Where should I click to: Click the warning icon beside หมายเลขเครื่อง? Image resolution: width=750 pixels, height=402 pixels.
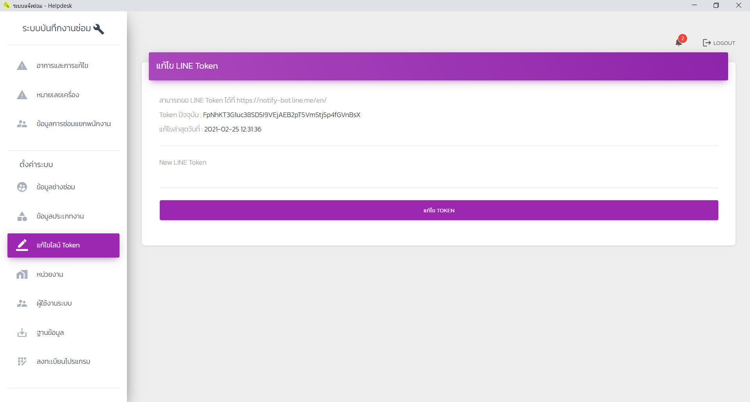[x=22, y=95]
